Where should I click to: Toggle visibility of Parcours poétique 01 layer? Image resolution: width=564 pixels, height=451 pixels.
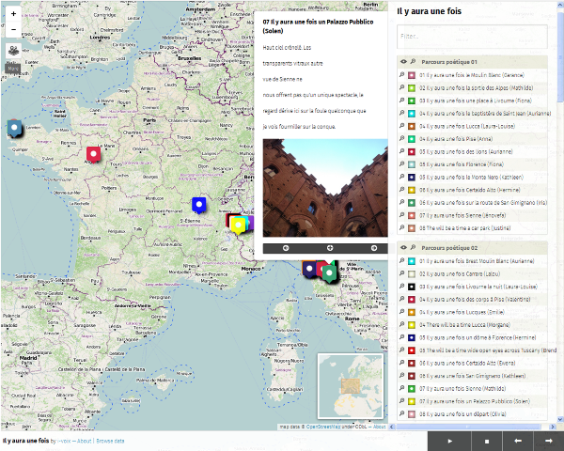pyautogui.click(x=403, y=61)
